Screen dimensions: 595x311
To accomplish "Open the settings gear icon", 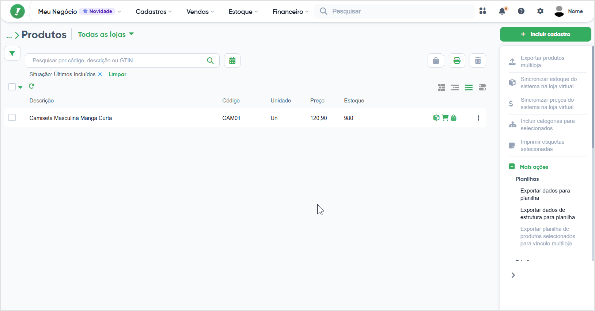I will 540,11.
